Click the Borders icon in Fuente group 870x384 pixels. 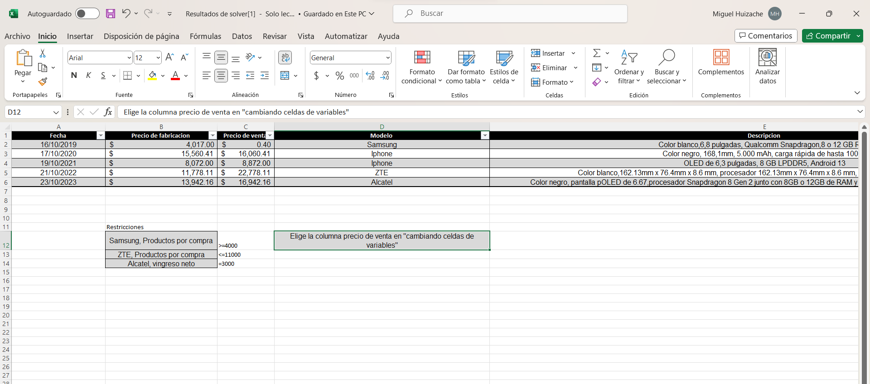pyautogui.click(x=128, y=76)
